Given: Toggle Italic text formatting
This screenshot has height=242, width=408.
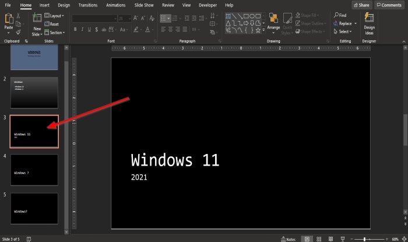Looking at the screenshot, I should point(82,29).
